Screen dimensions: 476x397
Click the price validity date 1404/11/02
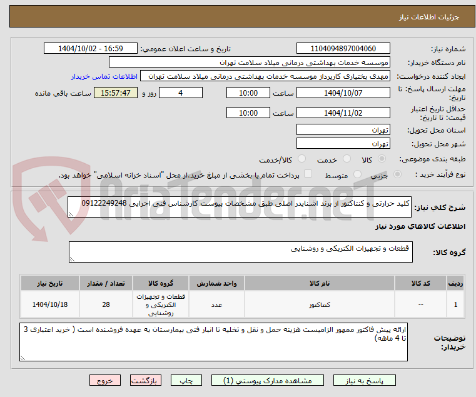[343, 113]
